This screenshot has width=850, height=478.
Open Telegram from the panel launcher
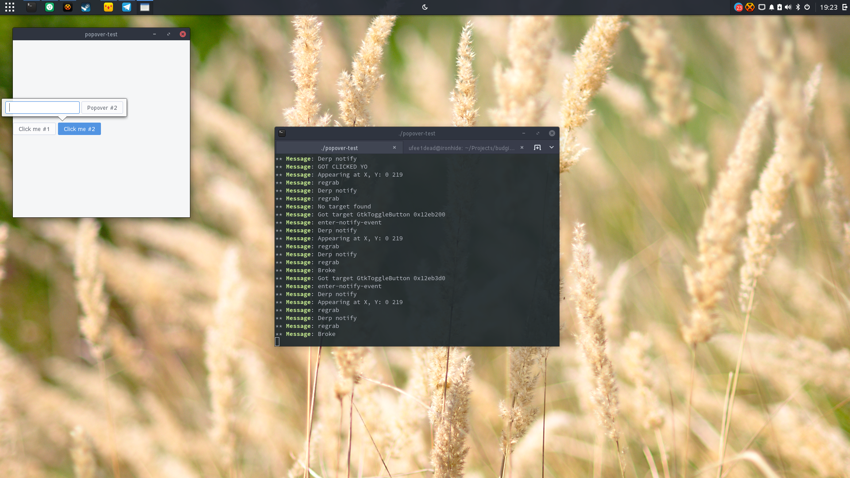[127, 7]
